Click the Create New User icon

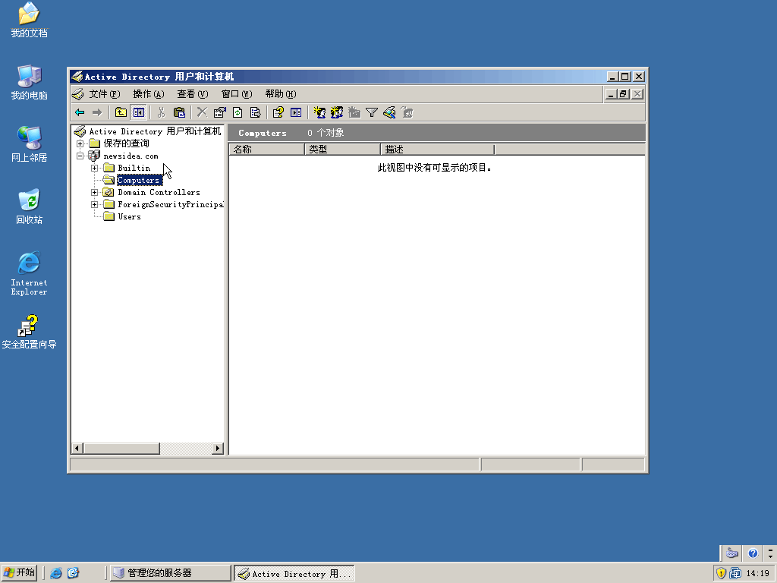[319, 112]
